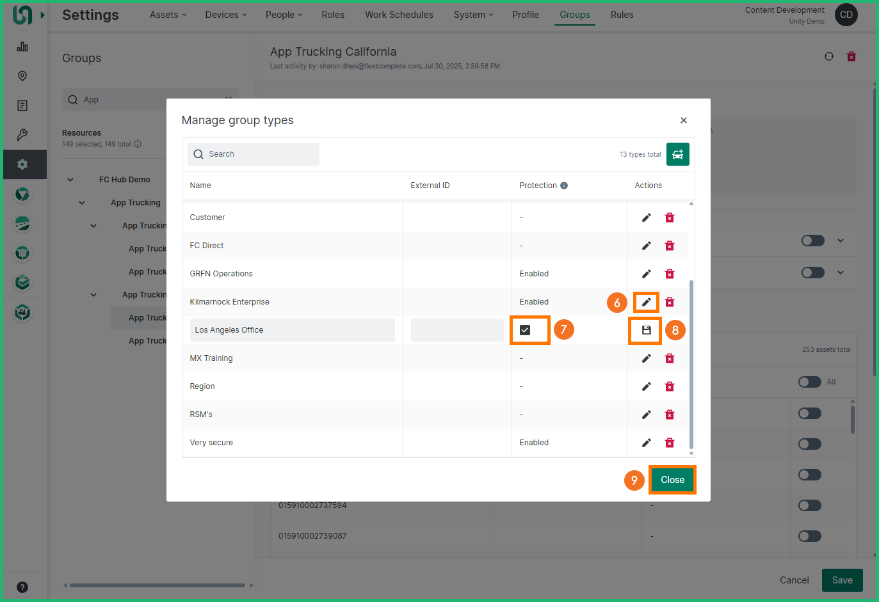Image resolution: width=879 pixels, height=602 pixels.
Task: Switch to the Roles tab
Action: pos(333,15)
